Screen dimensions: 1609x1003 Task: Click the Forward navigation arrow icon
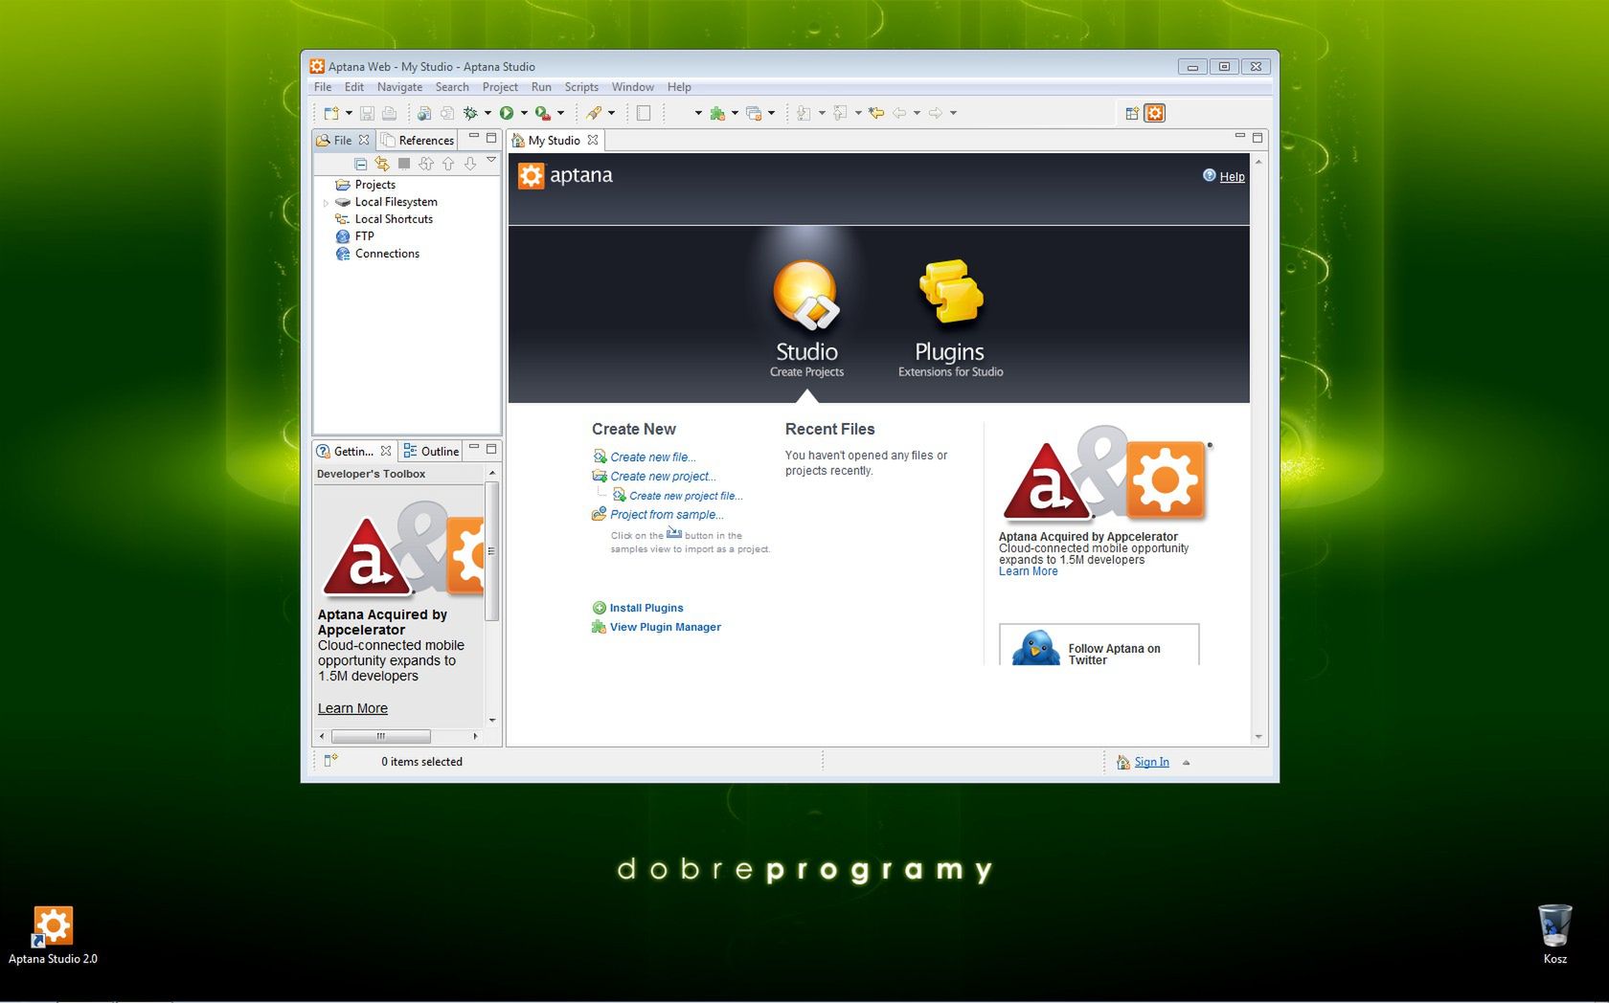coord(936,113)
